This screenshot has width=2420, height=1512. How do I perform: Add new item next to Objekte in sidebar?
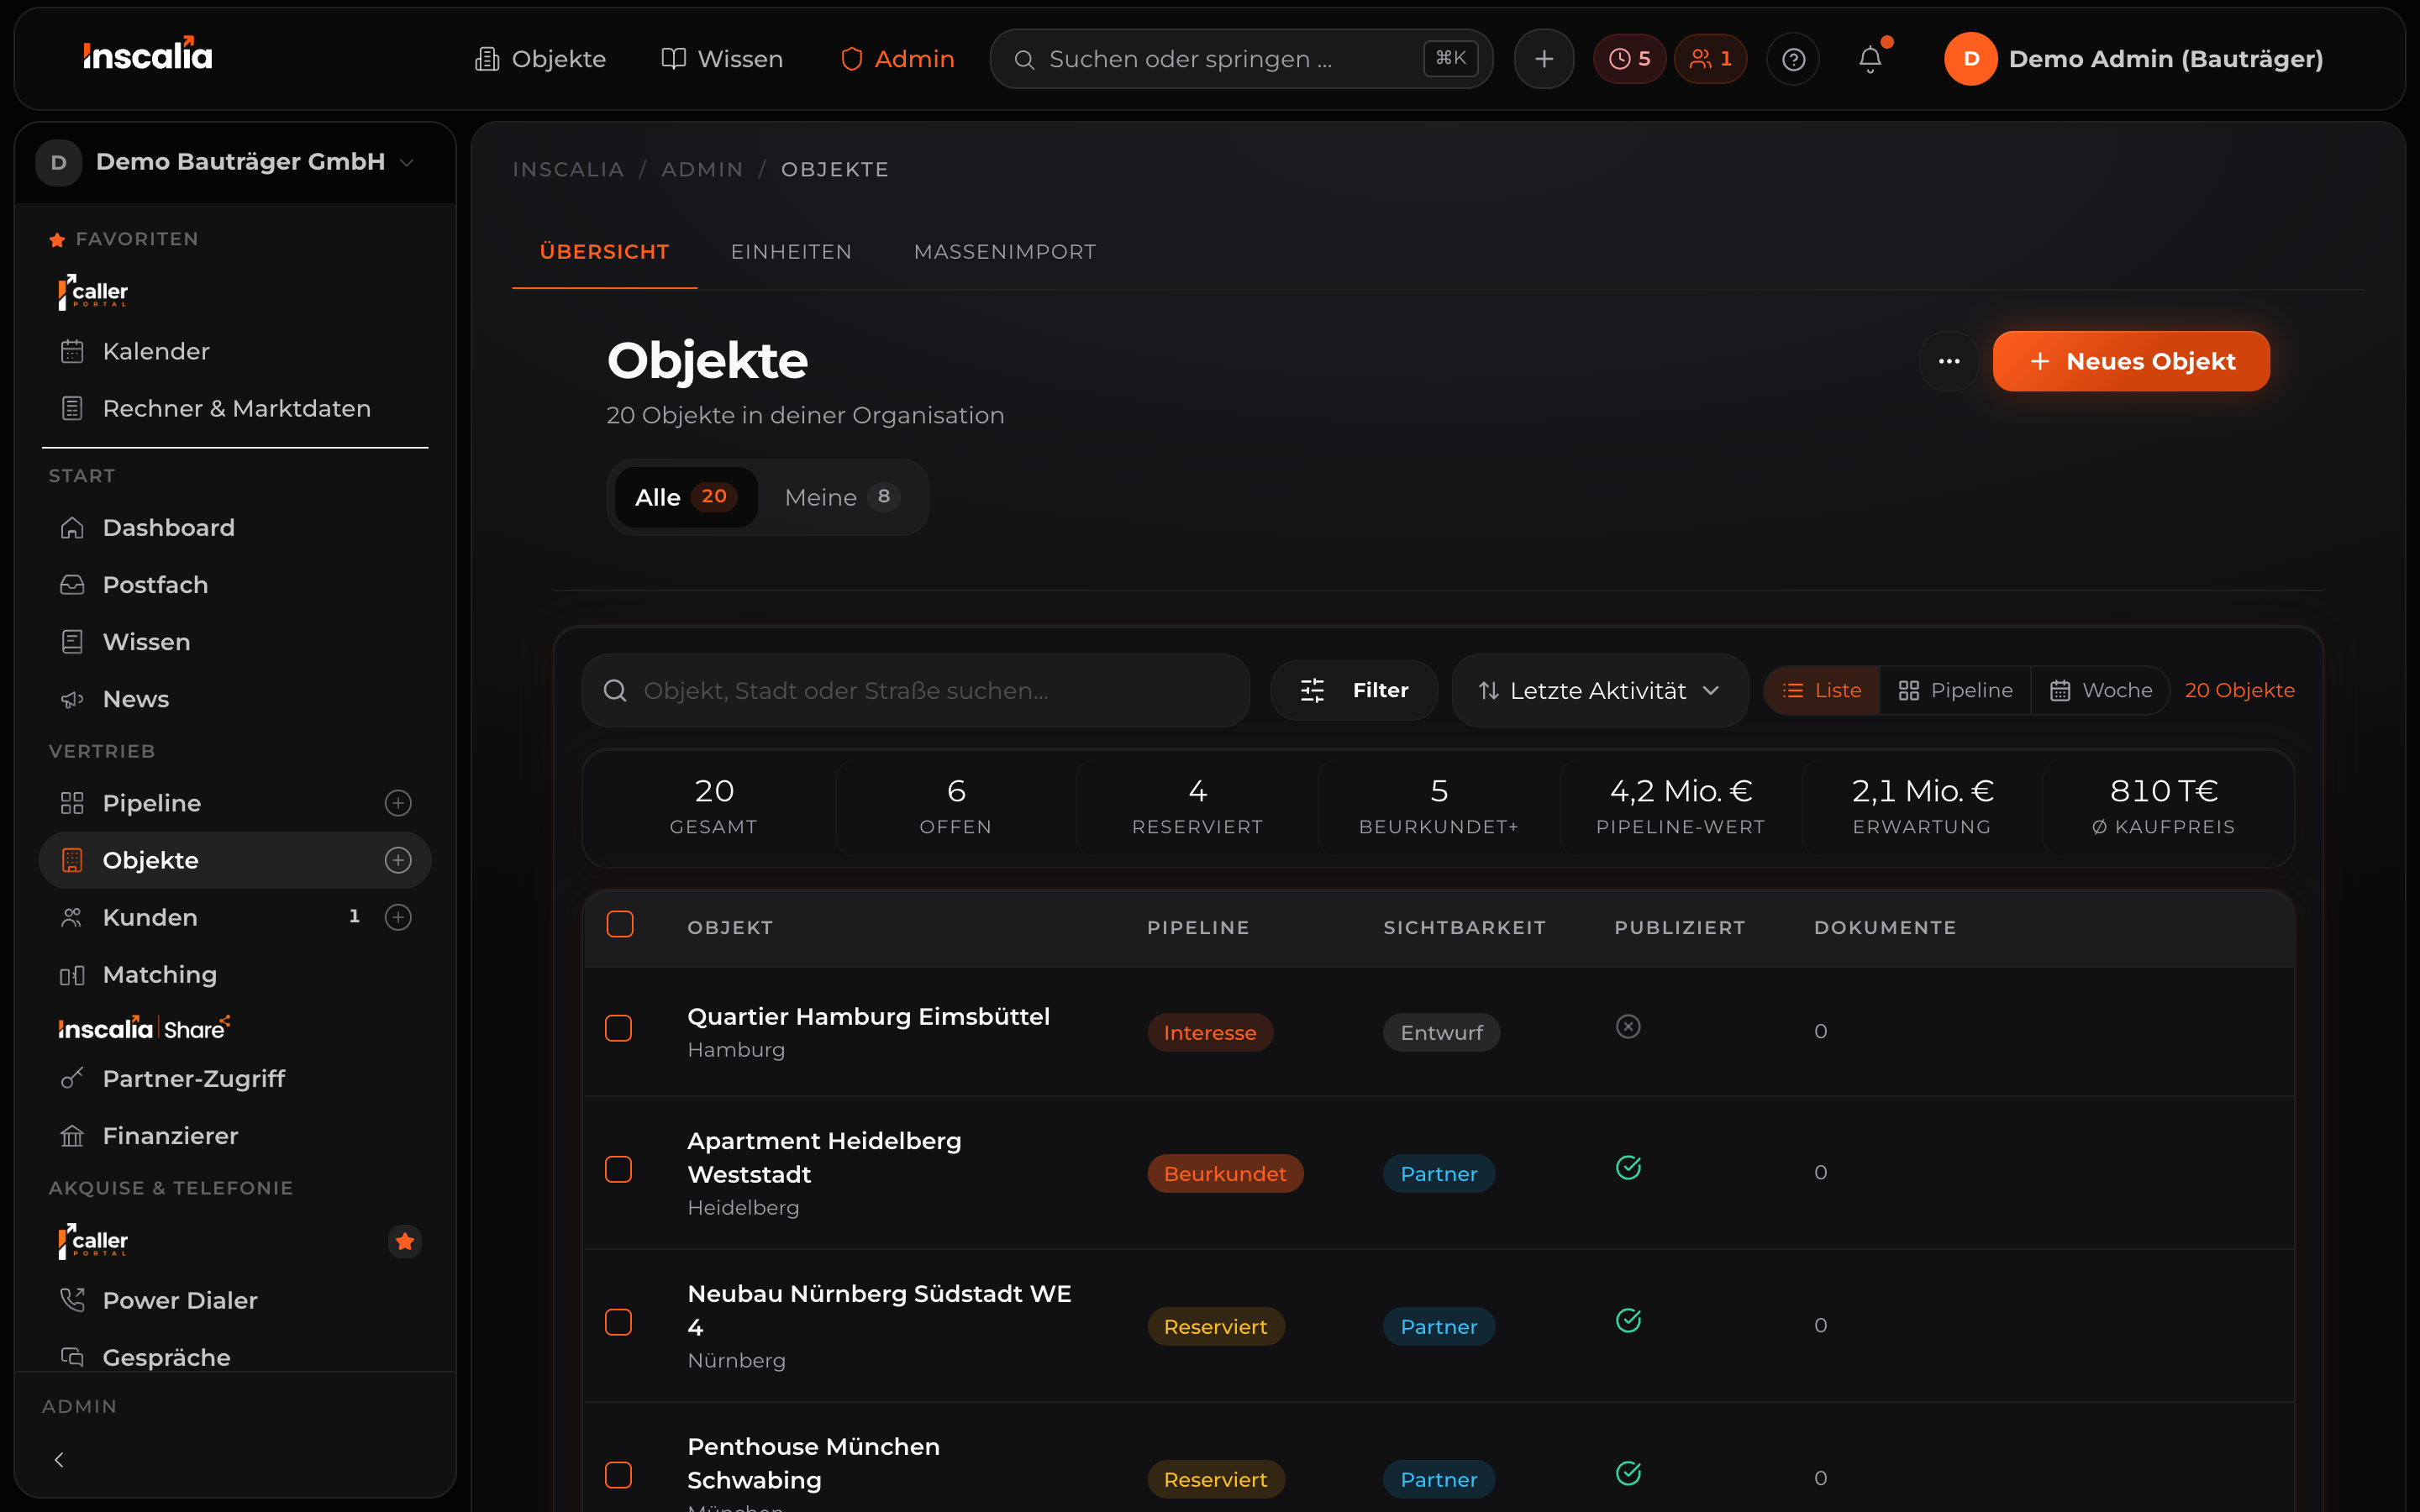point(398,860)
